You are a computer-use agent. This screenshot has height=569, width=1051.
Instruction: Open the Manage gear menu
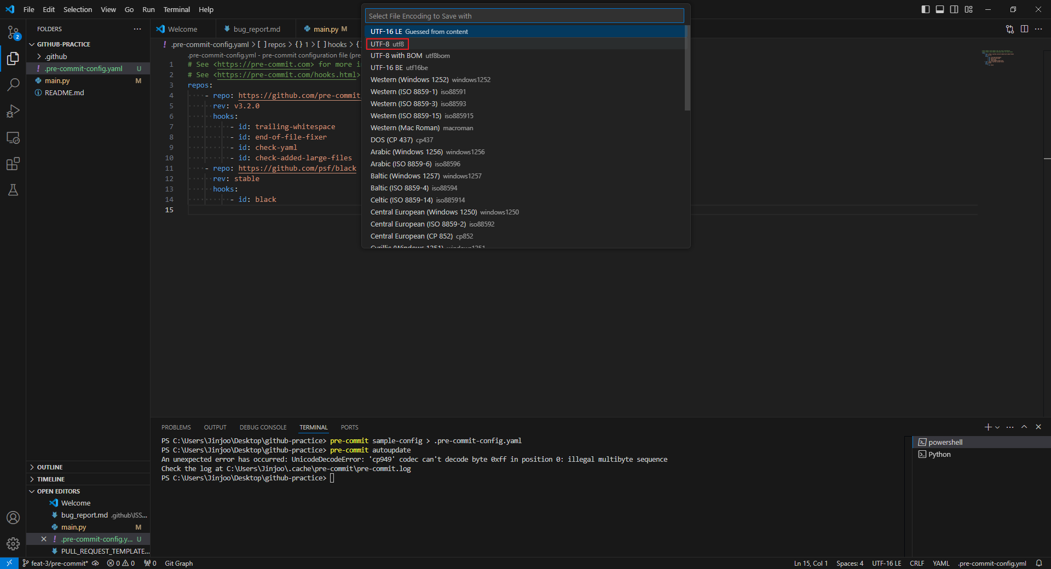pyautogui.click(x=13, y=544)
